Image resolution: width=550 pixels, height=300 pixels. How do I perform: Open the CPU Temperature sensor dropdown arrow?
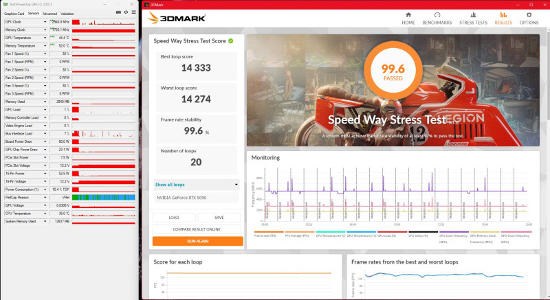coord(45,214)
